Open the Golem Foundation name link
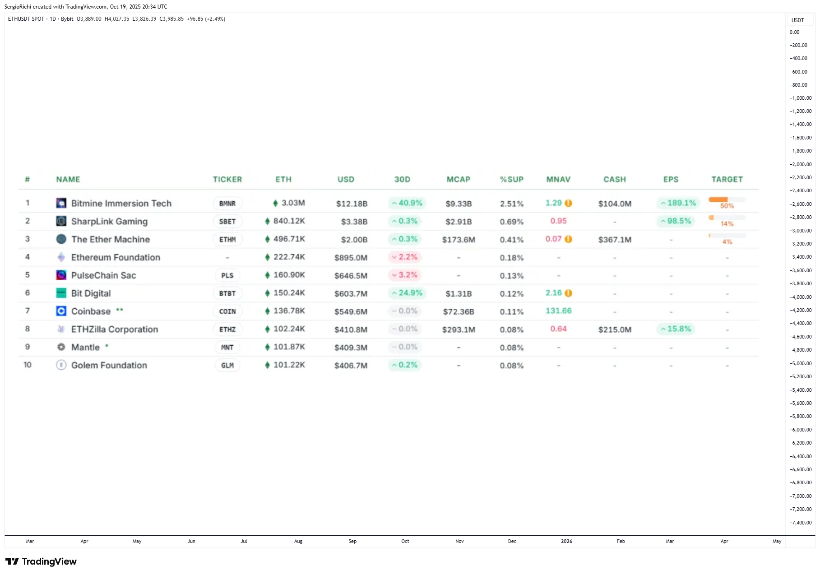The height and width of the screenshot is (575, 820). [x=109, y=366]
